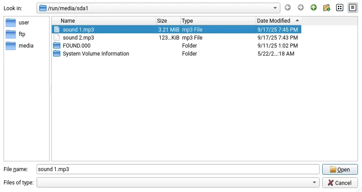Open the media folder in sidebar
This screenshot has width=362, height=192.
coord(25,46)
